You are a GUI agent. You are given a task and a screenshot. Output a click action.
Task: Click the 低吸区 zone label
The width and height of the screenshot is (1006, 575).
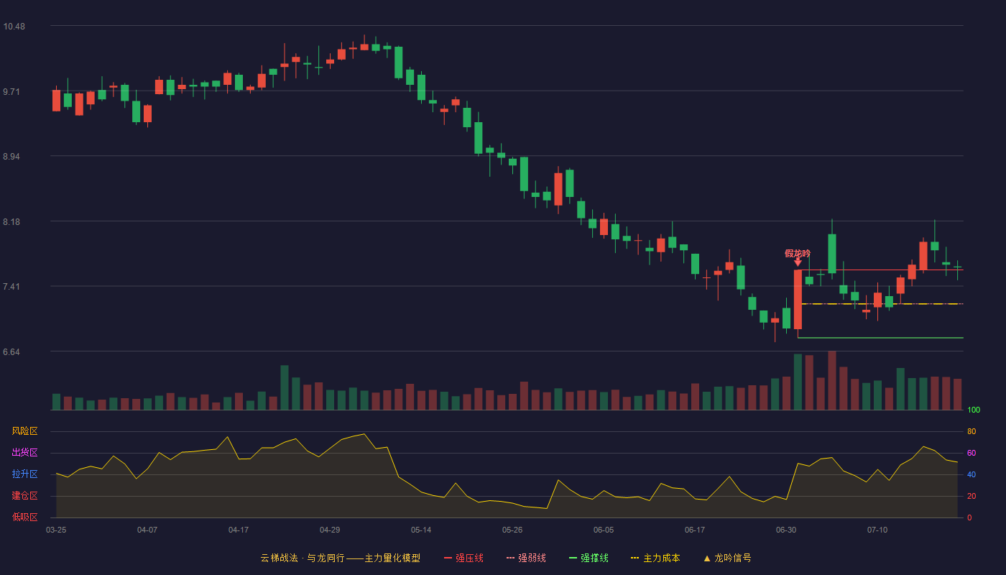(x=24, y=517)
